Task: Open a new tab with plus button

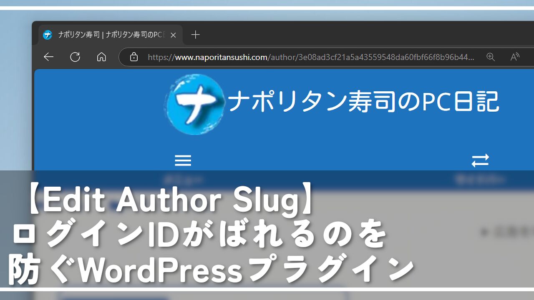Action: pyautogui.click(x=195, y=35)
